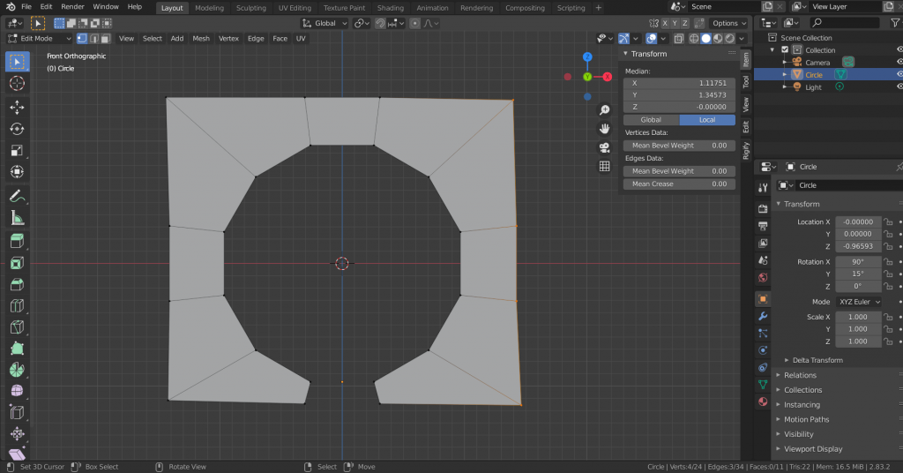Image resolution: width=903 pixels, height=473 pixels.
Task: Select the Smooth tool
Action: pyautogui.click(x=17, y=391)
